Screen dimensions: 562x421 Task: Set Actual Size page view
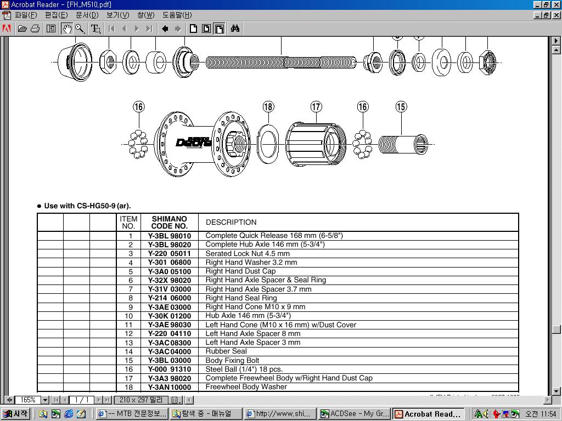(194, 29)
